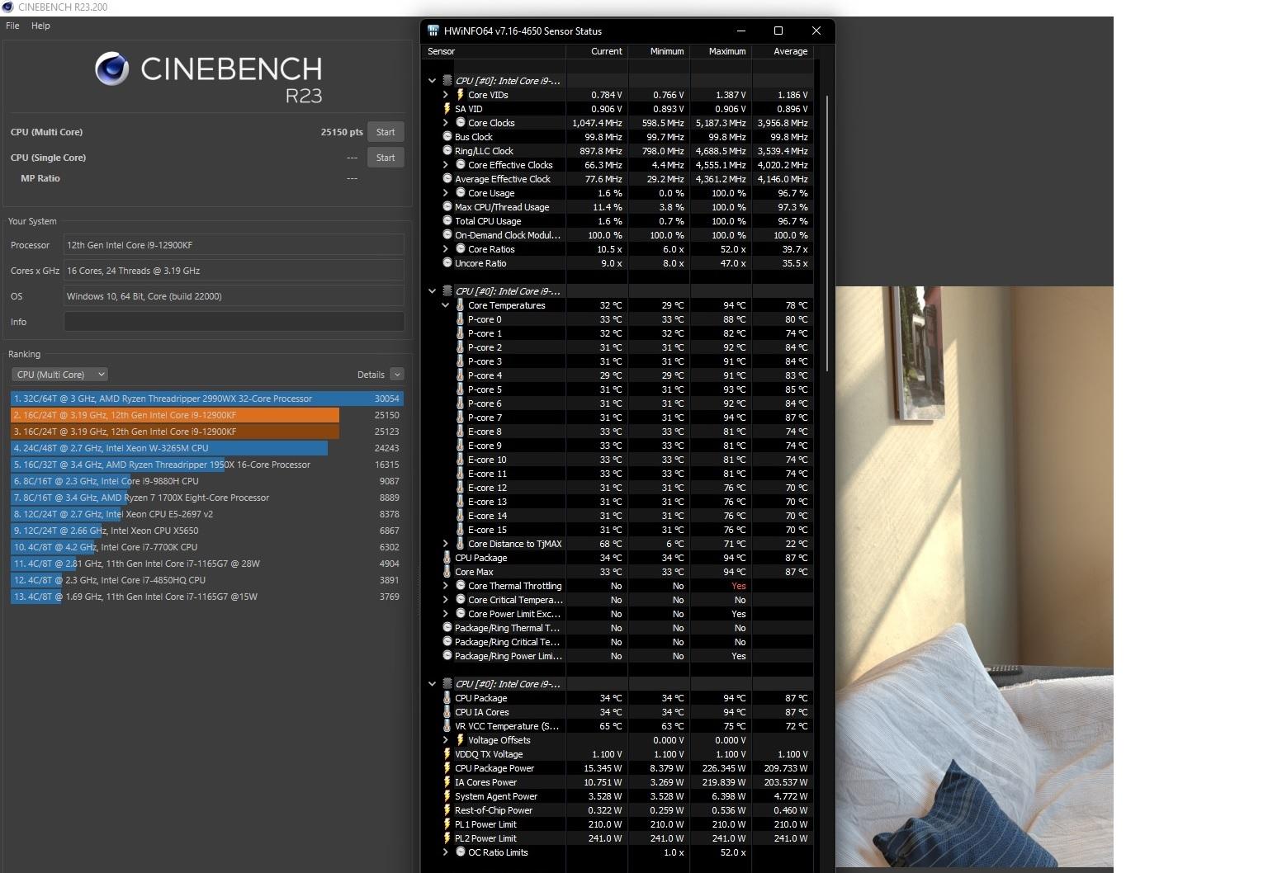Maximize the HWiNFO64 Sensor Status window
Viewport: 1268px width, 873px height.
click(778, 31)
